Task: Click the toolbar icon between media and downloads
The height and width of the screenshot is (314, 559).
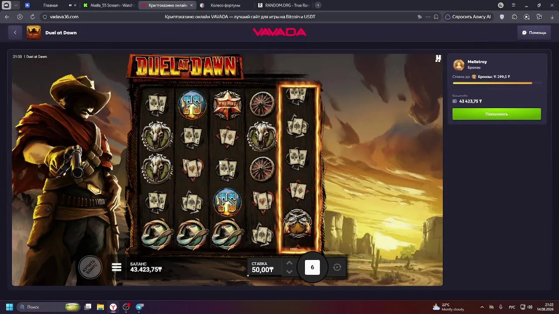Action: click(539, 17)
